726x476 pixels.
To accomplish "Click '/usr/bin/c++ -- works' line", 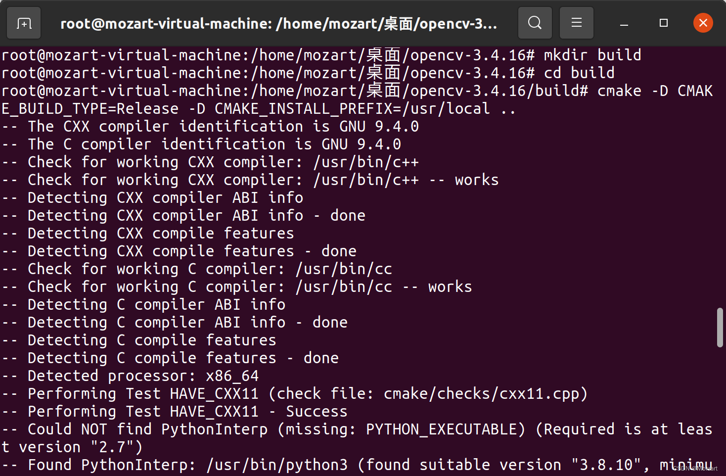I will (250, 180).
